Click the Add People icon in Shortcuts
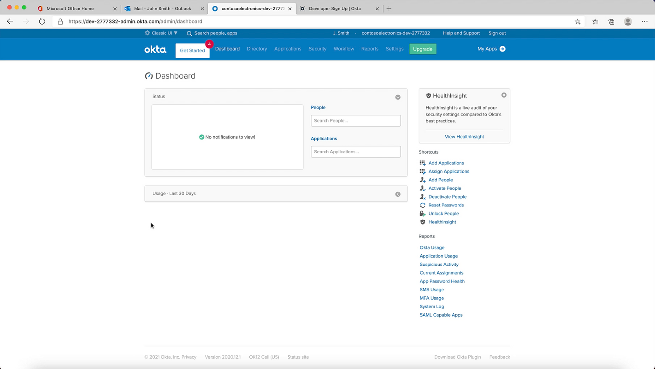Viewport: 655px width, 369px height. tap(422, 180)
